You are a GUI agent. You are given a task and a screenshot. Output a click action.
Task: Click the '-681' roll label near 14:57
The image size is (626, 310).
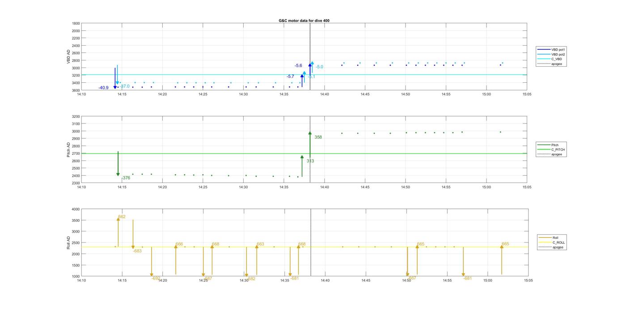(467, 278)
